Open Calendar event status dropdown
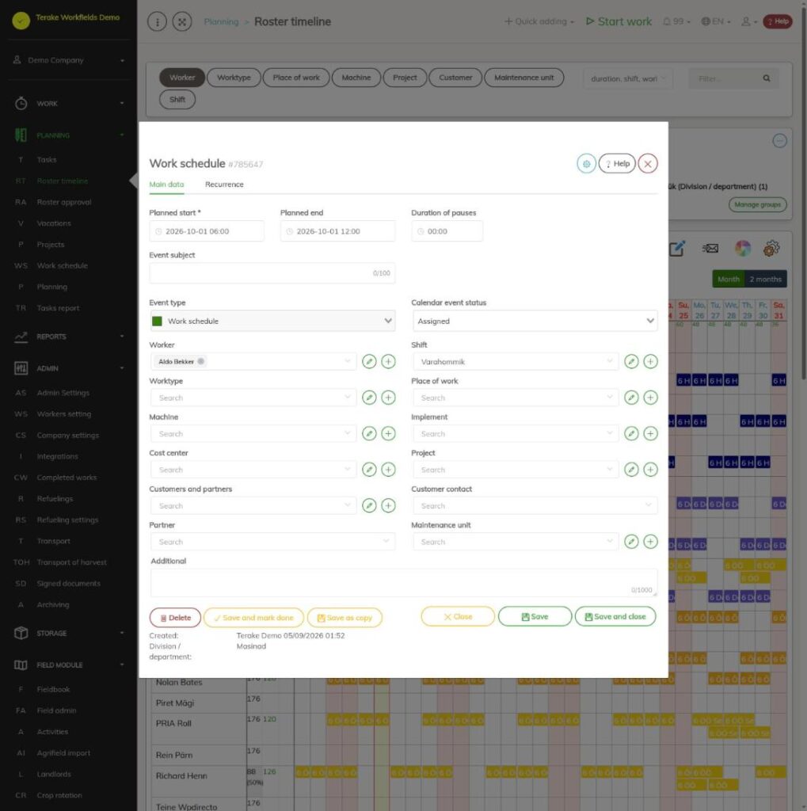807x811 pixels. pyautogui.click(x=535, y=322)
